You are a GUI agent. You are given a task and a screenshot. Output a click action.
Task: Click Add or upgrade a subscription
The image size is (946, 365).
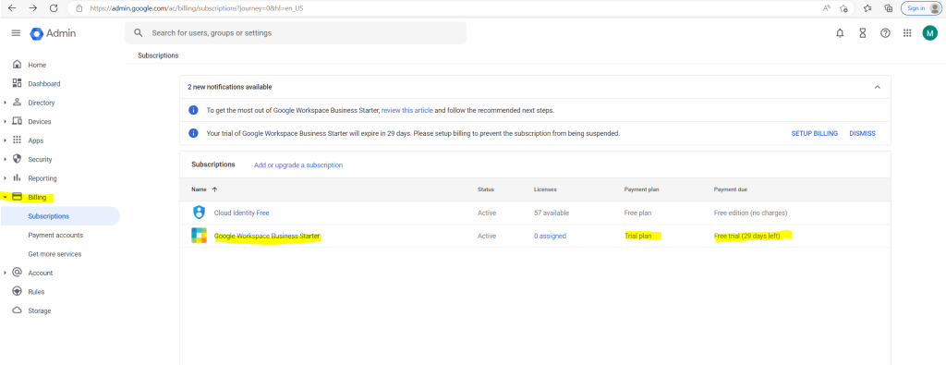tap(298, 164)
